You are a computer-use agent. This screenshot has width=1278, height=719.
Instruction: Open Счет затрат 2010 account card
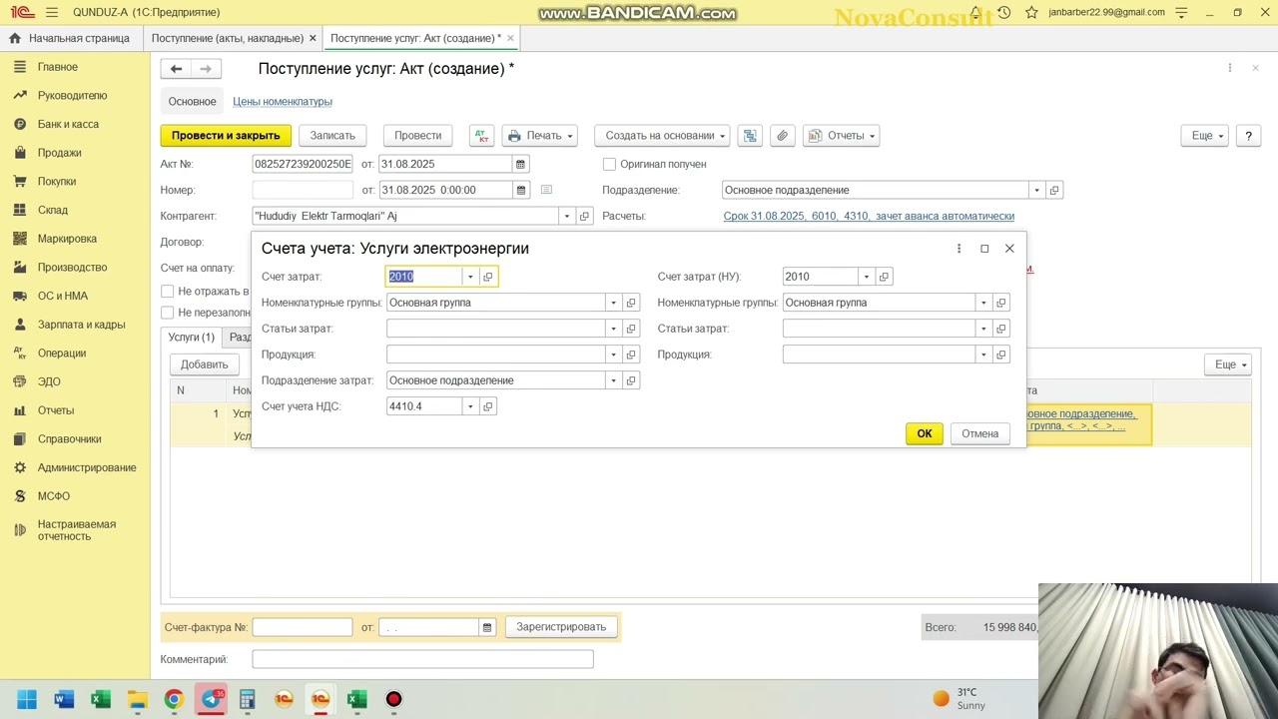(488, 277)
